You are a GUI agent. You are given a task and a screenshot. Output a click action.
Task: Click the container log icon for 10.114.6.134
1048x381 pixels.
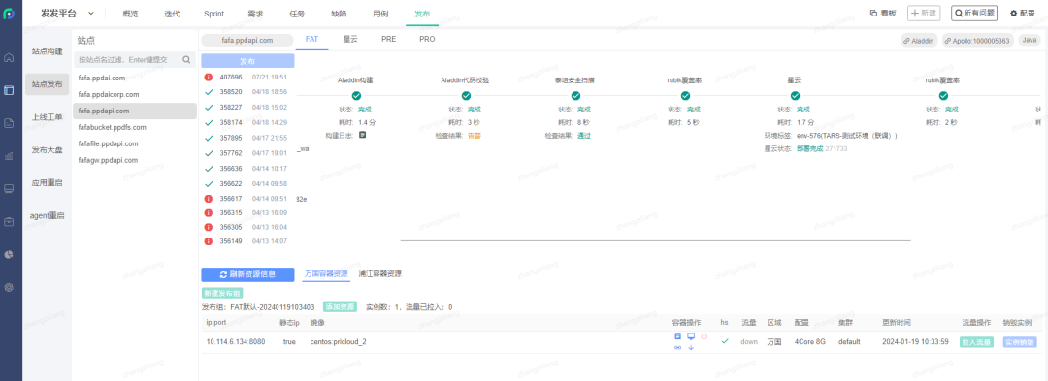(x=677, y=336)
